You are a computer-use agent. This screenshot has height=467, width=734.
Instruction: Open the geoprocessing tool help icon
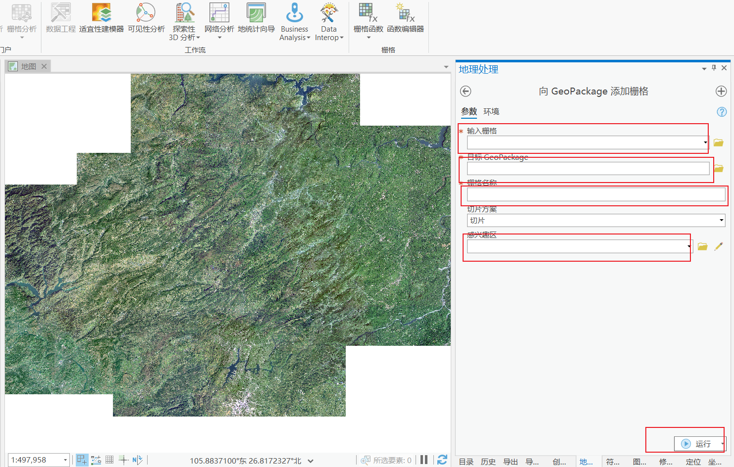pyautogui.click(x=722, y=112)
